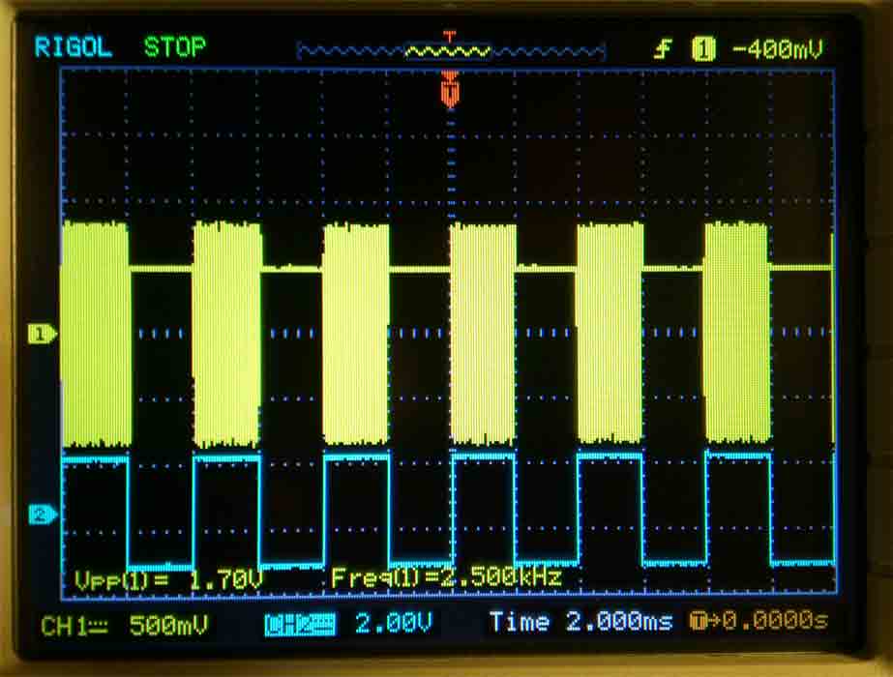The height and width of the screenshot is (677, 893).
Task: Select the Freq(1) 2.500kHz measurement
Action: [446, 578]
